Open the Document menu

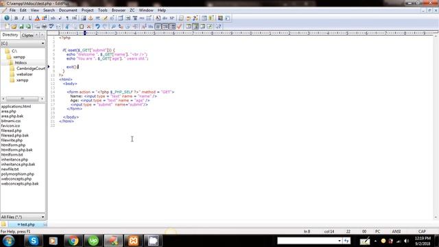68,10
